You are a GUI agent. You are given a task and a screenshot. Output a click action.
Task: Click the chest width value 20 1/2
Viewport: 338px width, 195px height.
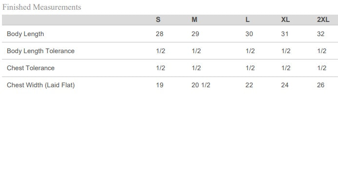(x=201, y=85)
